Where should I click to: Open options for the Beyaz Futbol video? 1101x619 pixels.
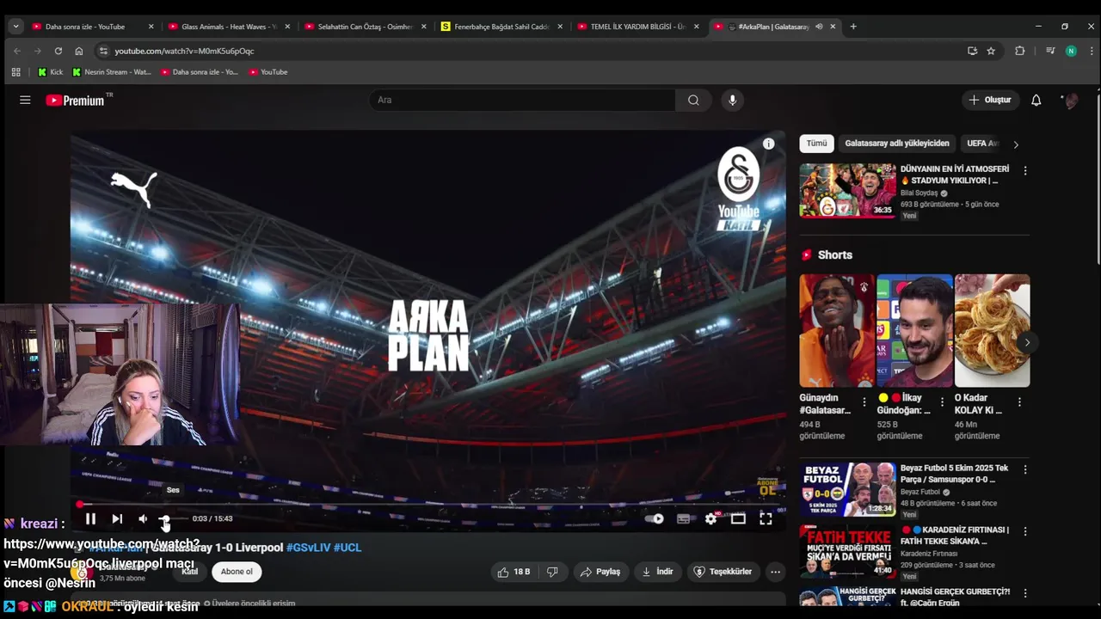tap(1024, 469)
